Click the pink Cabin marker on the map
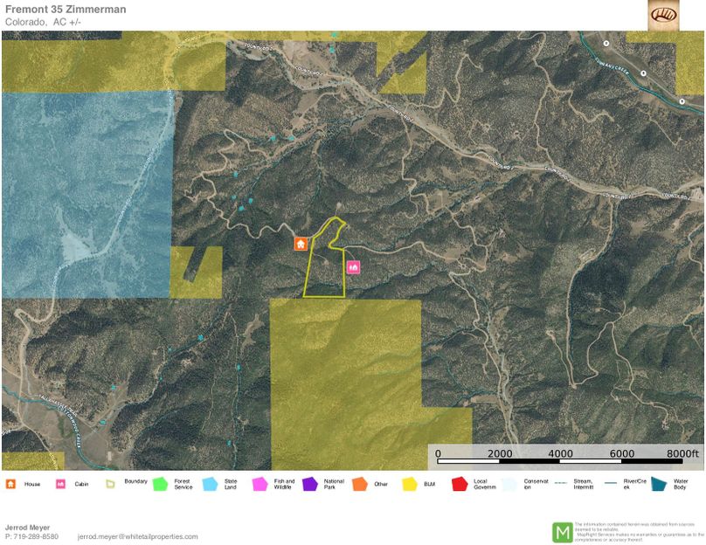 [x=353, y=267]
